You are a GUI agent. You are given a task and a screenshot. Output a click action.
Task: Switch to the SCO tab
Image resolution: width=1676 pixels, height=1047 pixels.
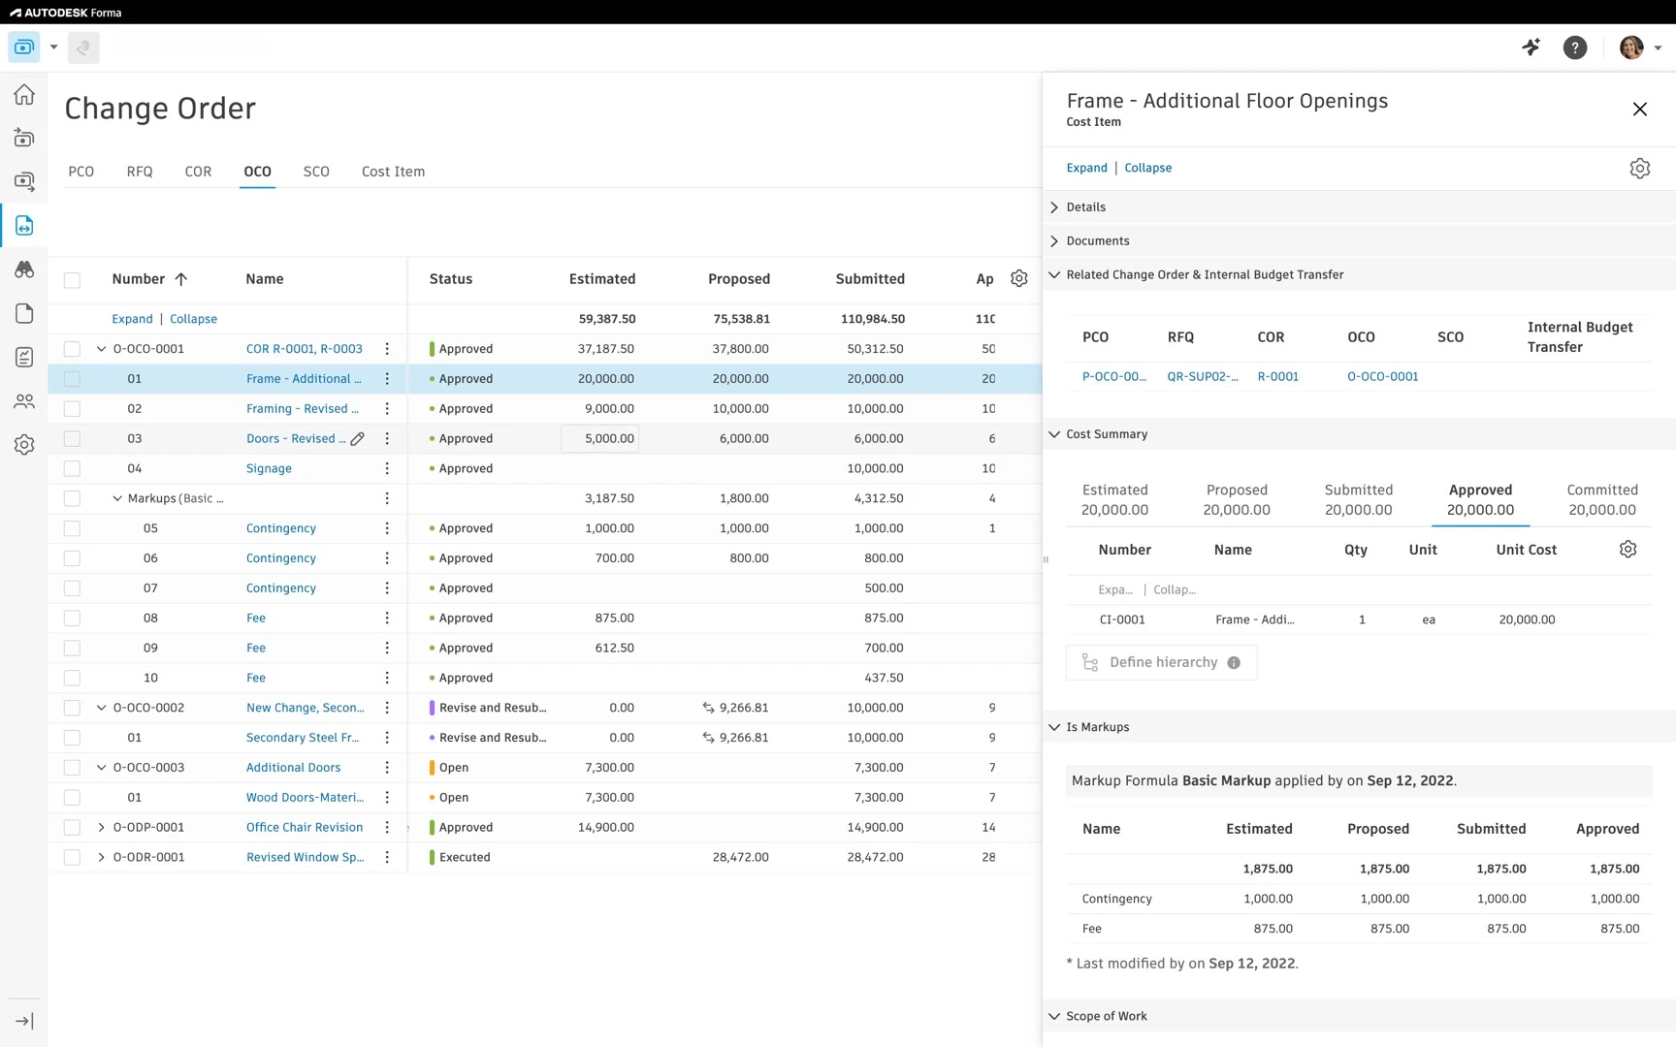coord(316,172)
